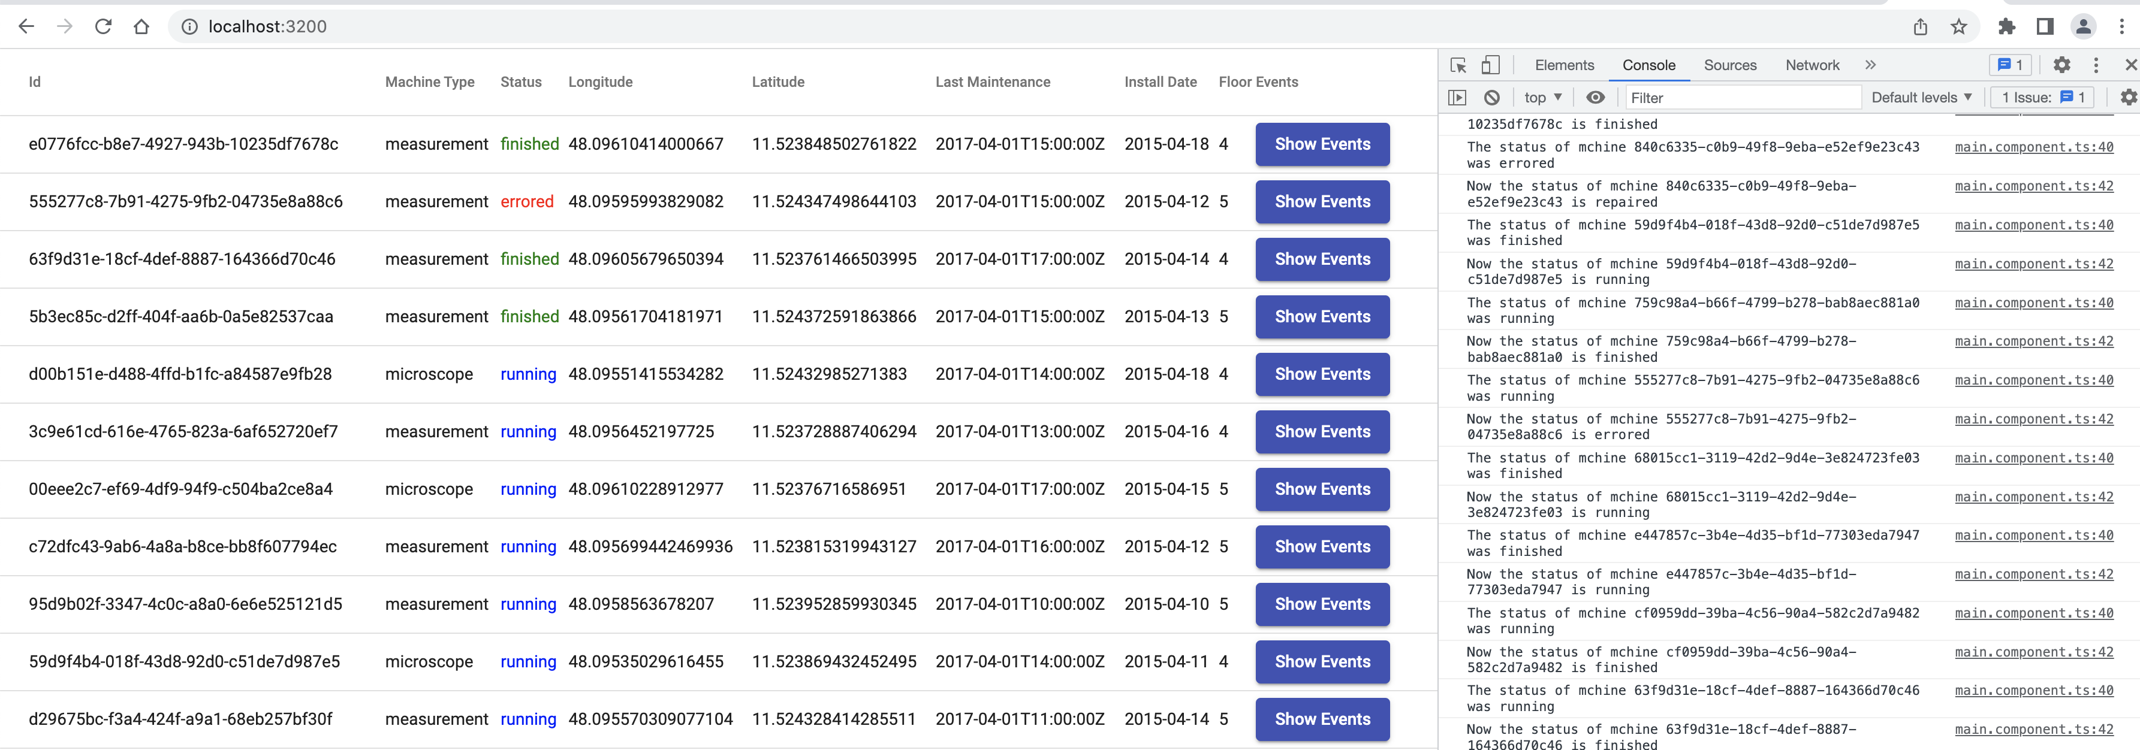The image size is (2140, 750).
Task: Open main.component.ts:40 link for 840c6335
Action: [x=2033, y=147]
